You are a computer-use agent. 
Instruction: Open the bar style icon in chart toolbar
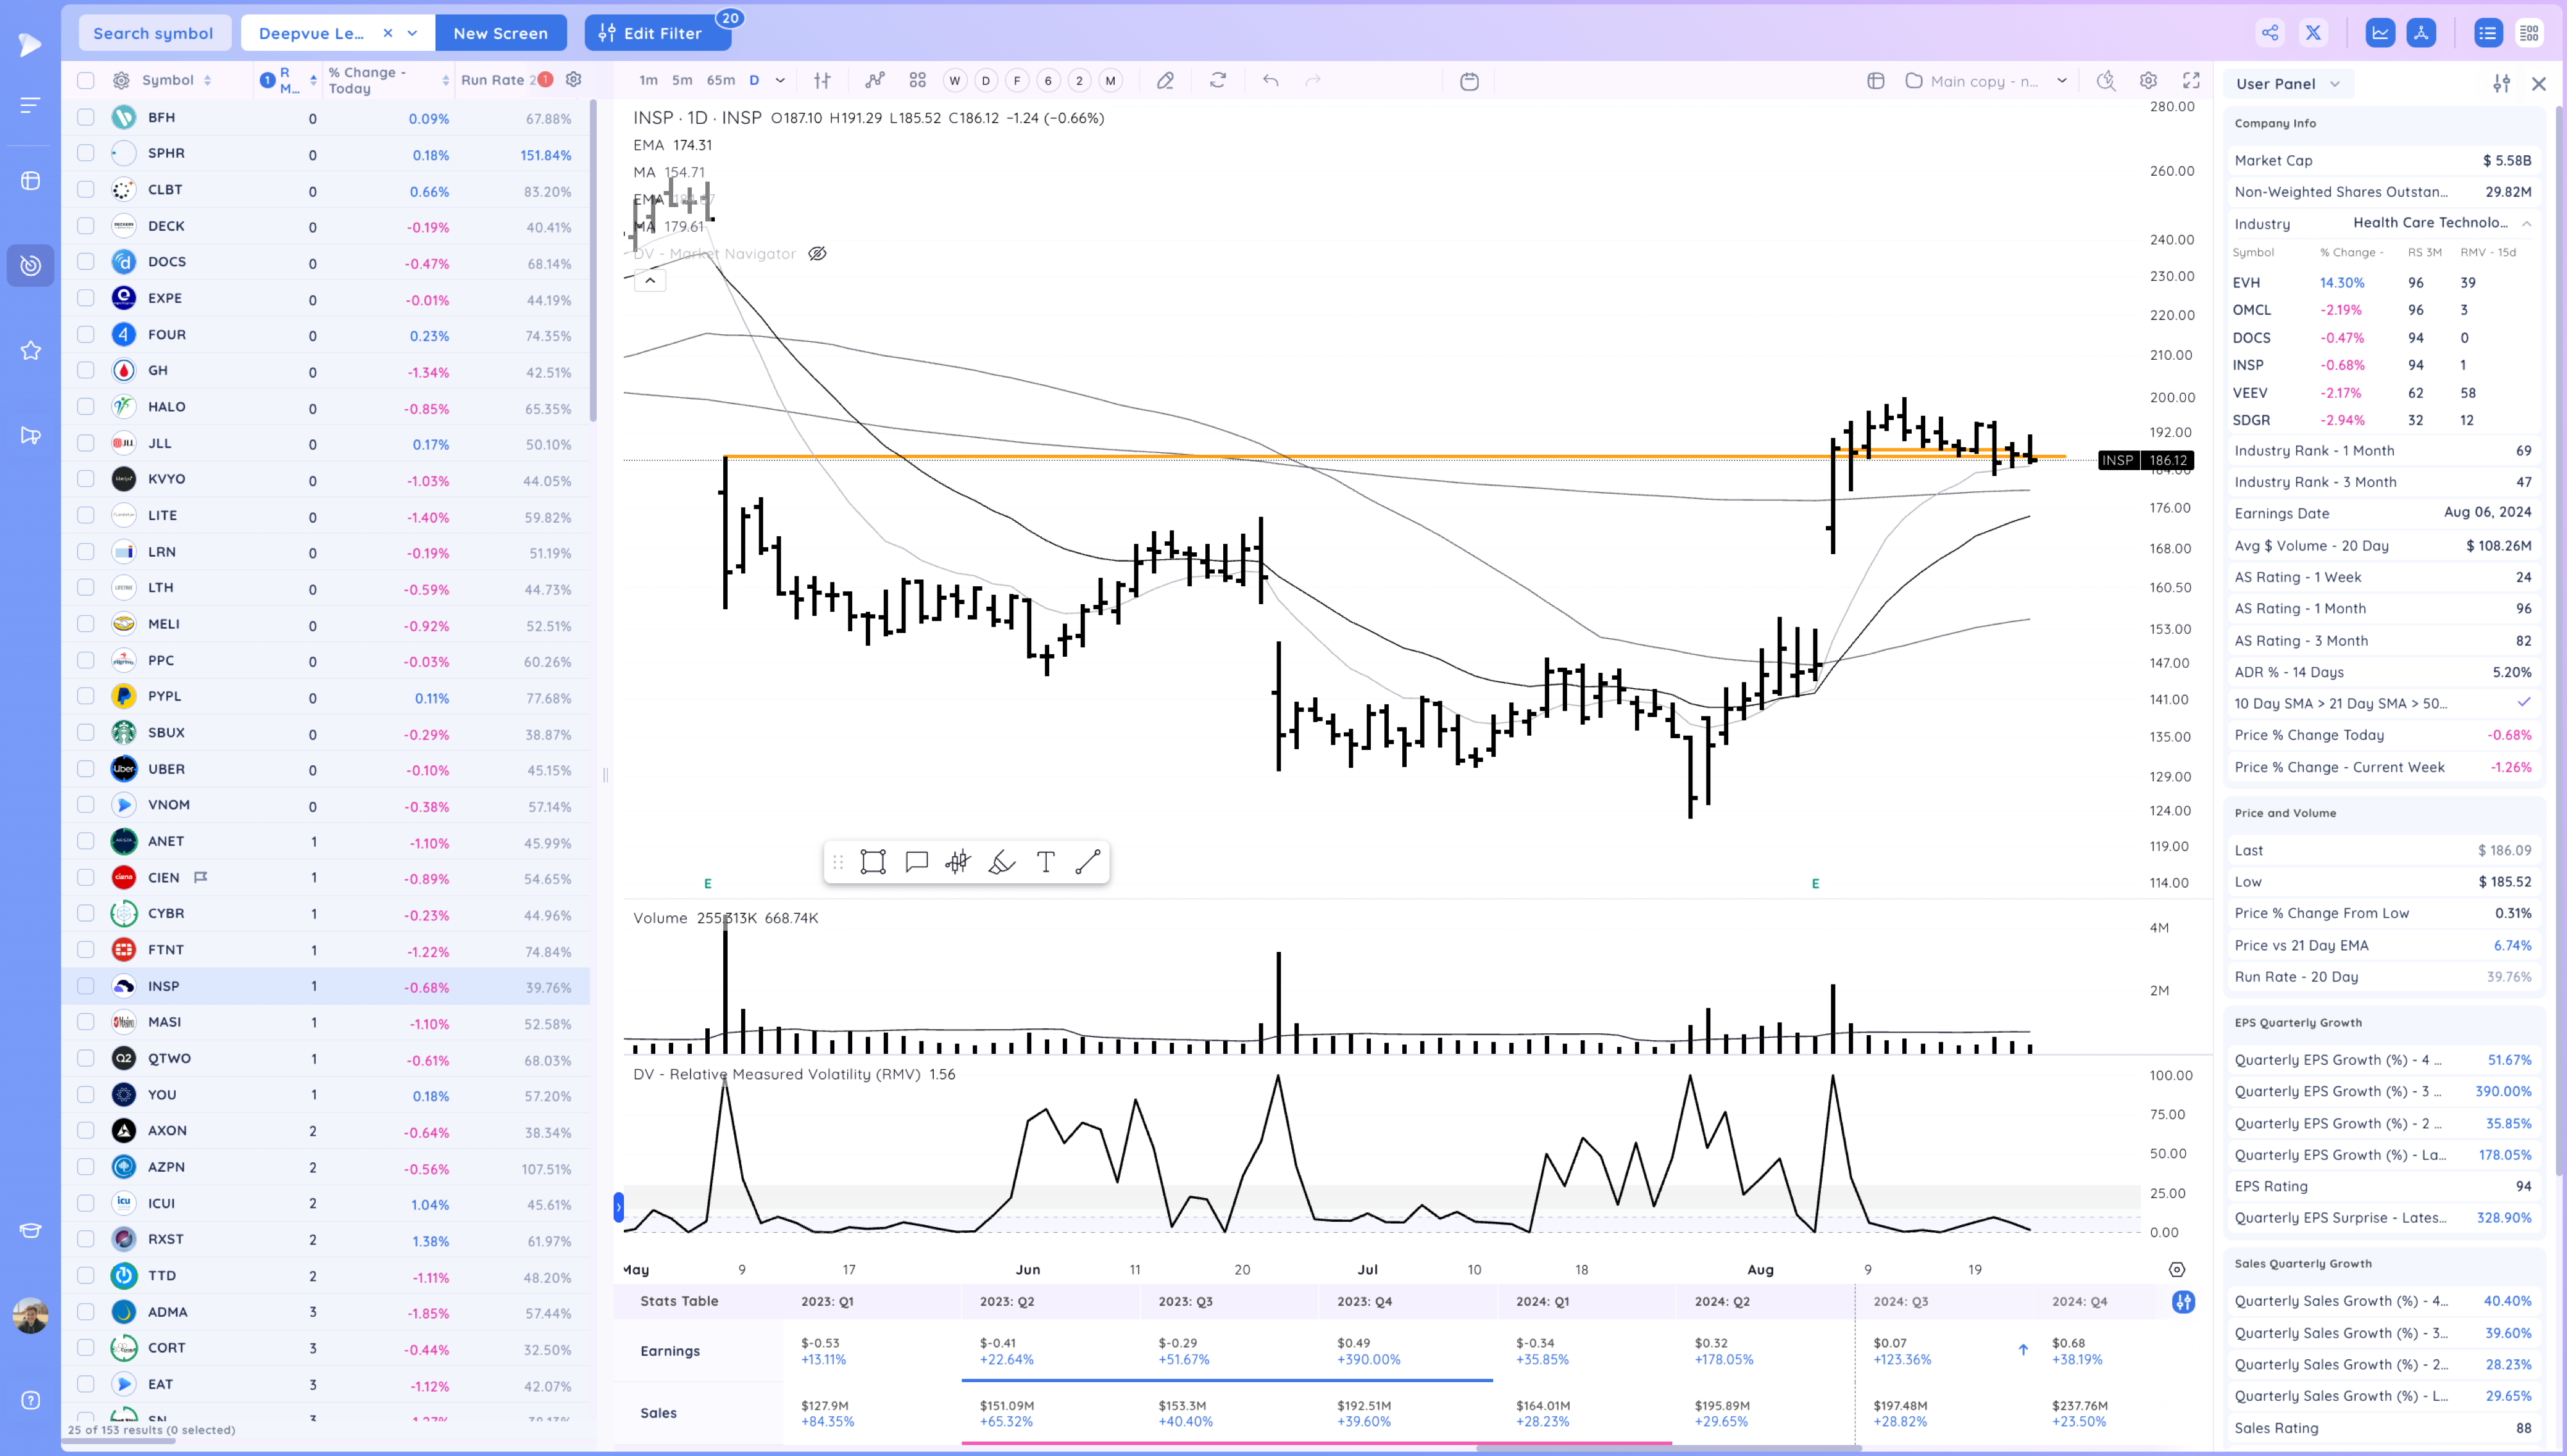[x=822, y=81]
